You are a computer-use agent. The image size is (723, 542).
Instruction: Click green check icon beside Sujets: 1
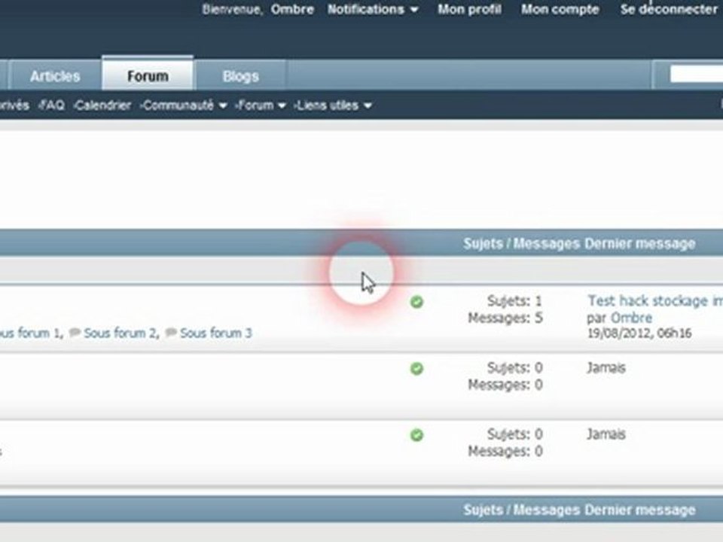tap(416, 302)
